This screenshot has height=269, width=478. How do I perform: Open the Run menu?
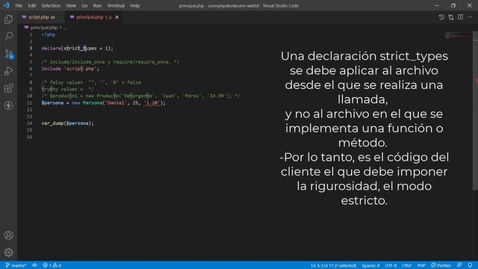tap(97, 5)
